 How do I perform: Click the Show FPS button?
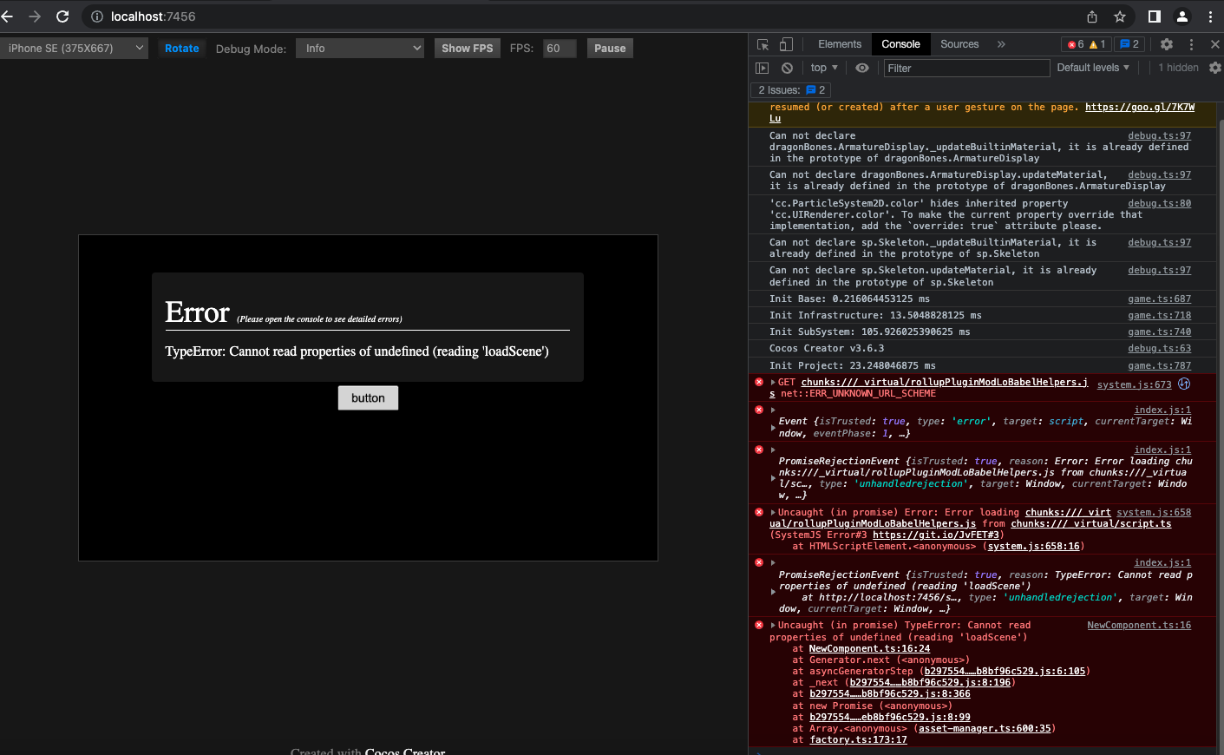pyautogui.click(x=467, y=49)
